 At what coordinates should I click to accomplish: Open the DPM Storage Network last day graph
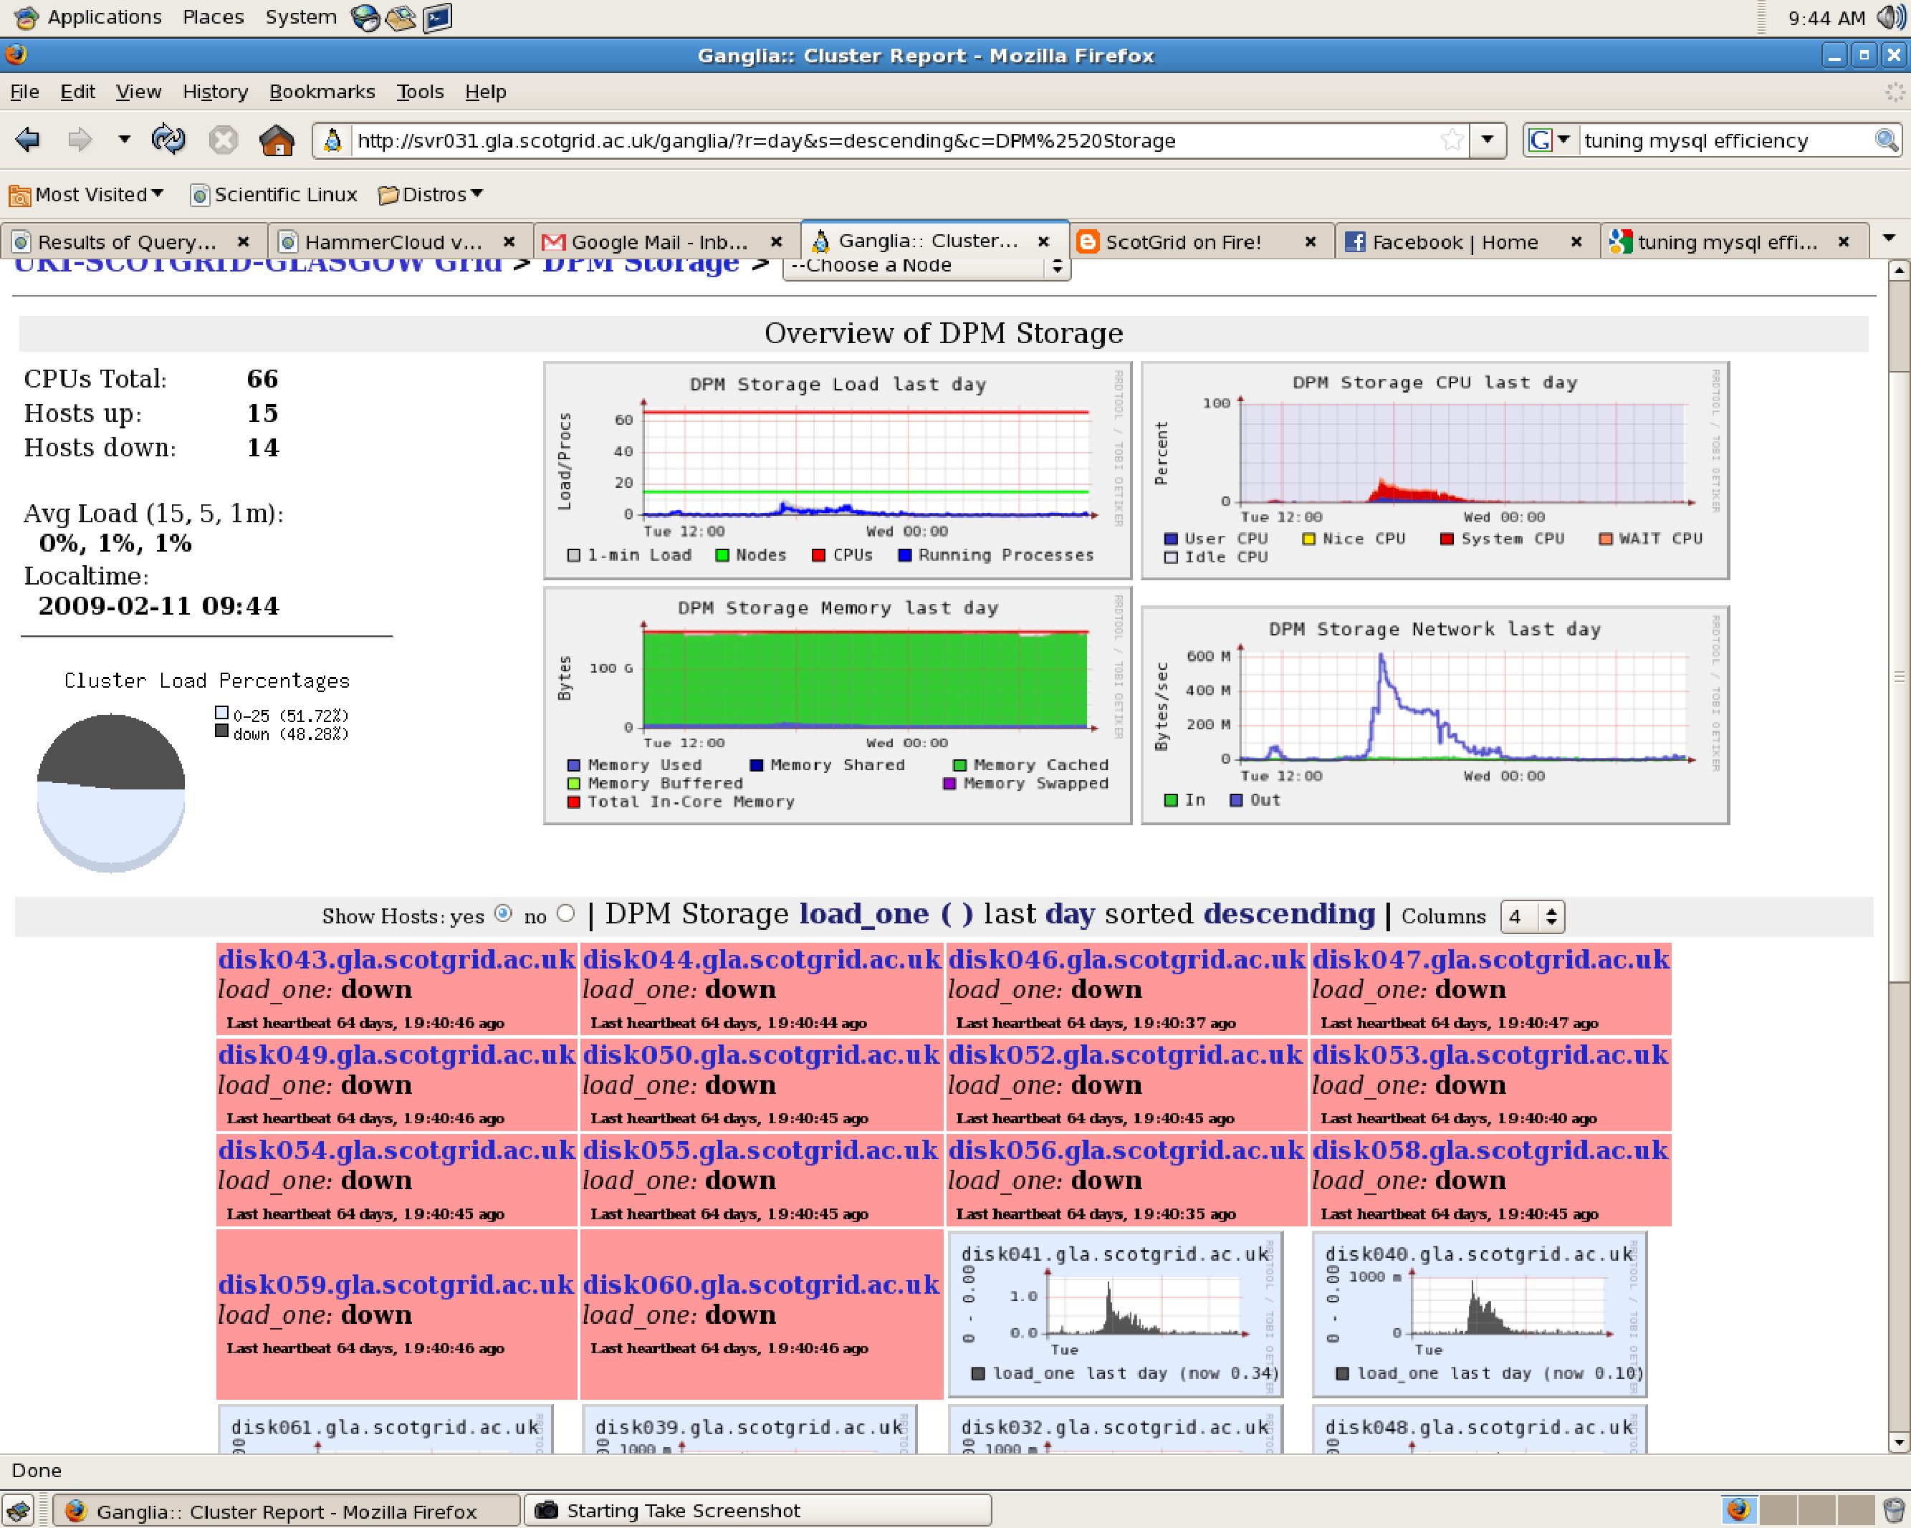tap(1435, 714)
